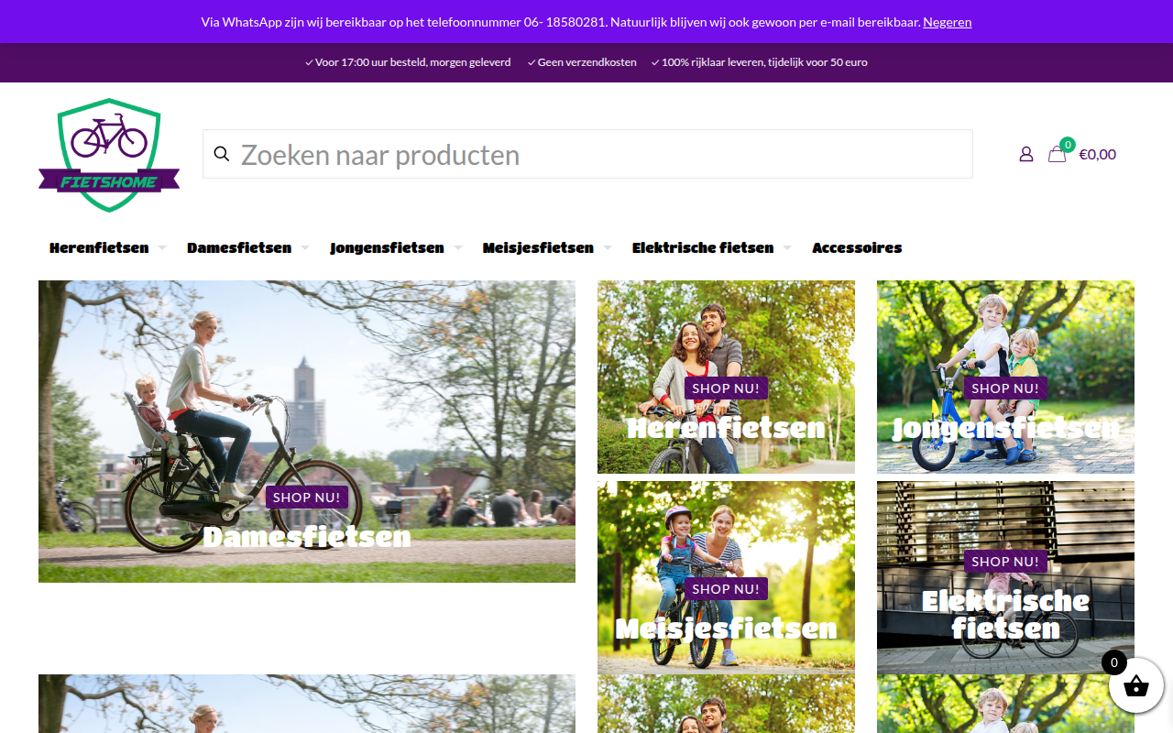Screen dimensions: 1173x733
Task: Open the Damesfietsen menu item
Action: tap(239, 247)
